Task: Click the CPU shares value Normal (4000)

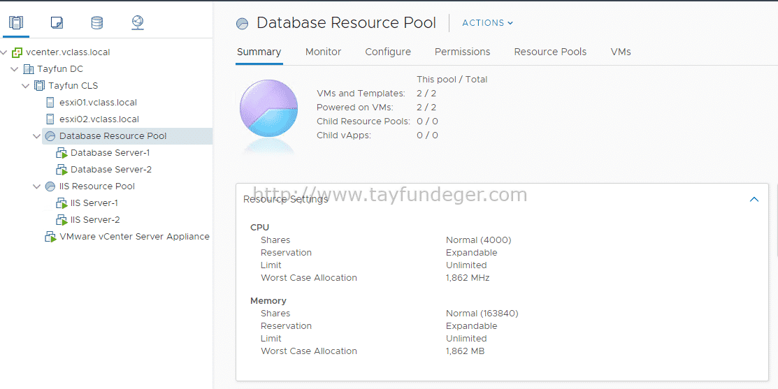Action: pos(478,240)
